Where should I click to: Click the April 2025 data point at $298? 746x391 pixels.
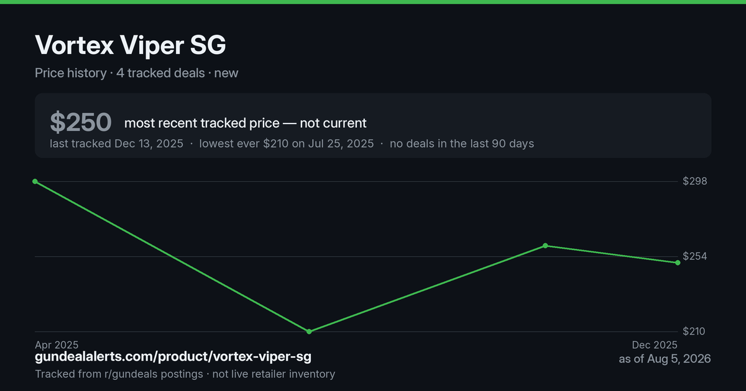point(35,181)
